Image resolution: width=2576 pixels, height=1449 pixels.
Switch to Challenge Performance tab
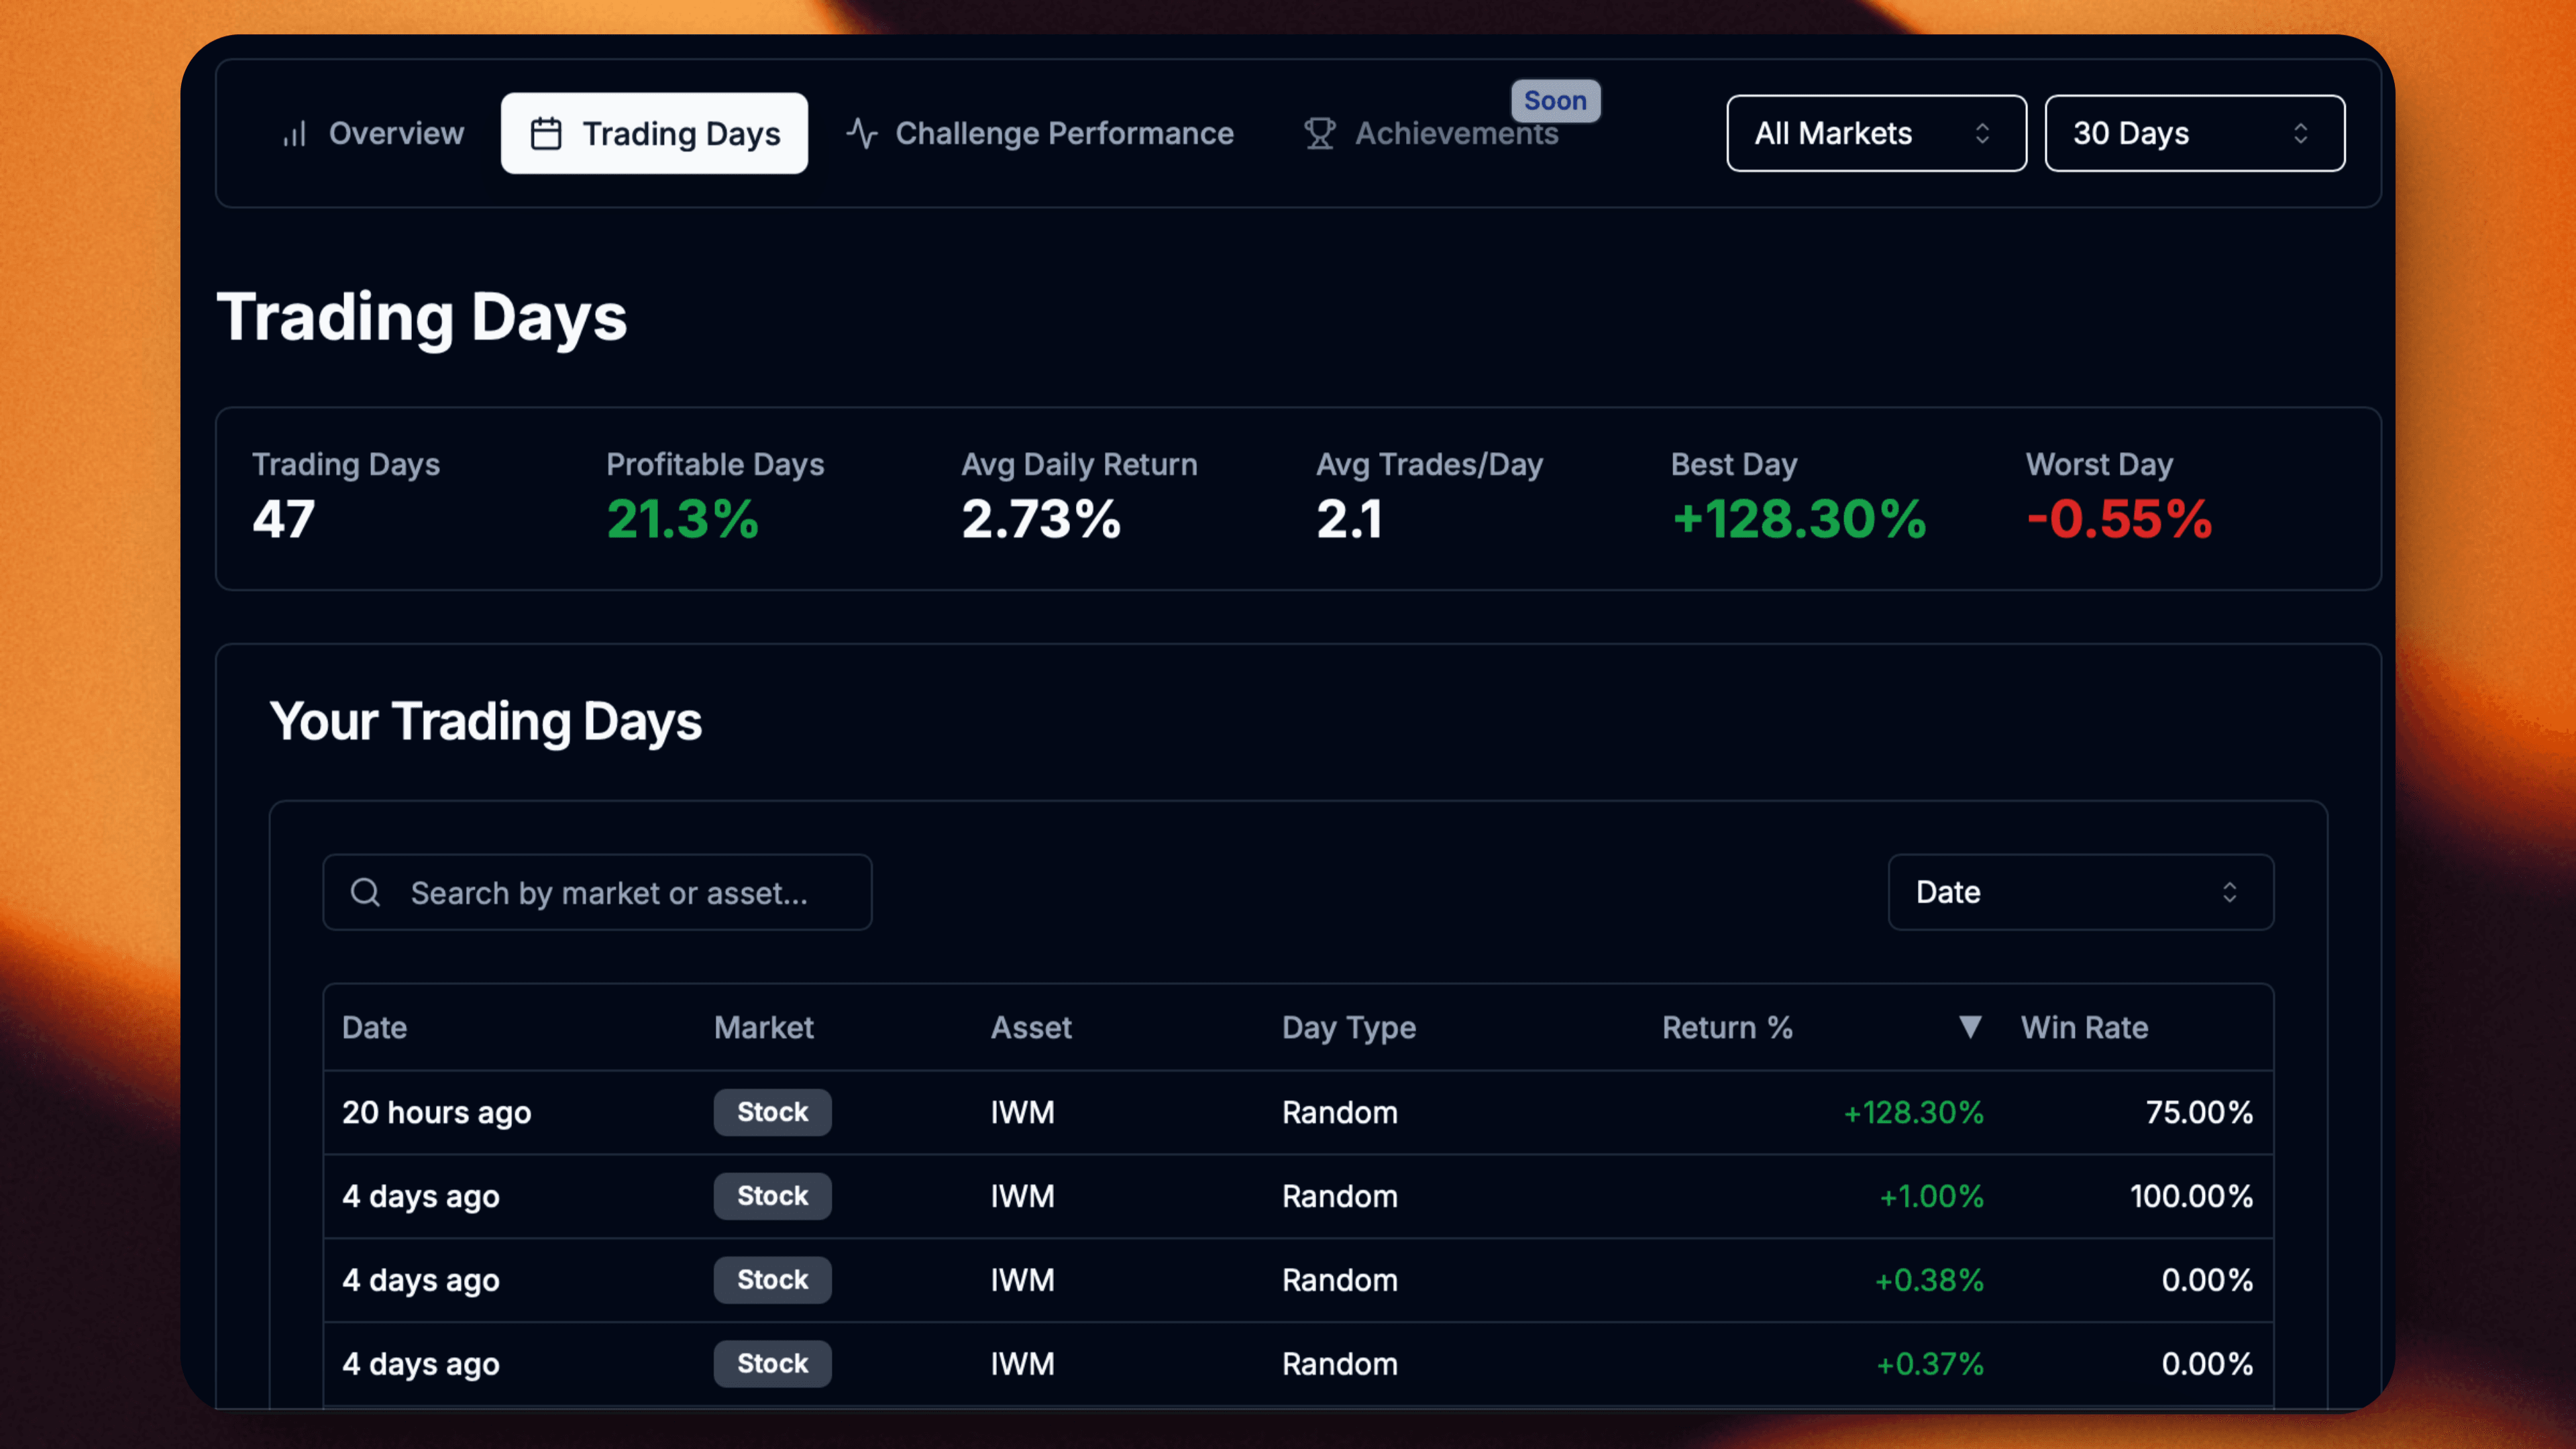click(x=1040, y=133)
